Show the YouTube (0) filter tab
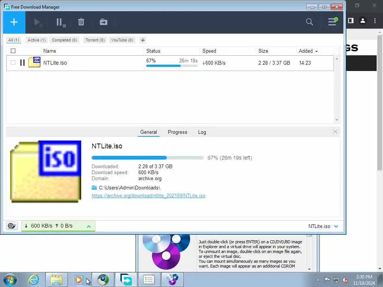 (x=122, y=40)
